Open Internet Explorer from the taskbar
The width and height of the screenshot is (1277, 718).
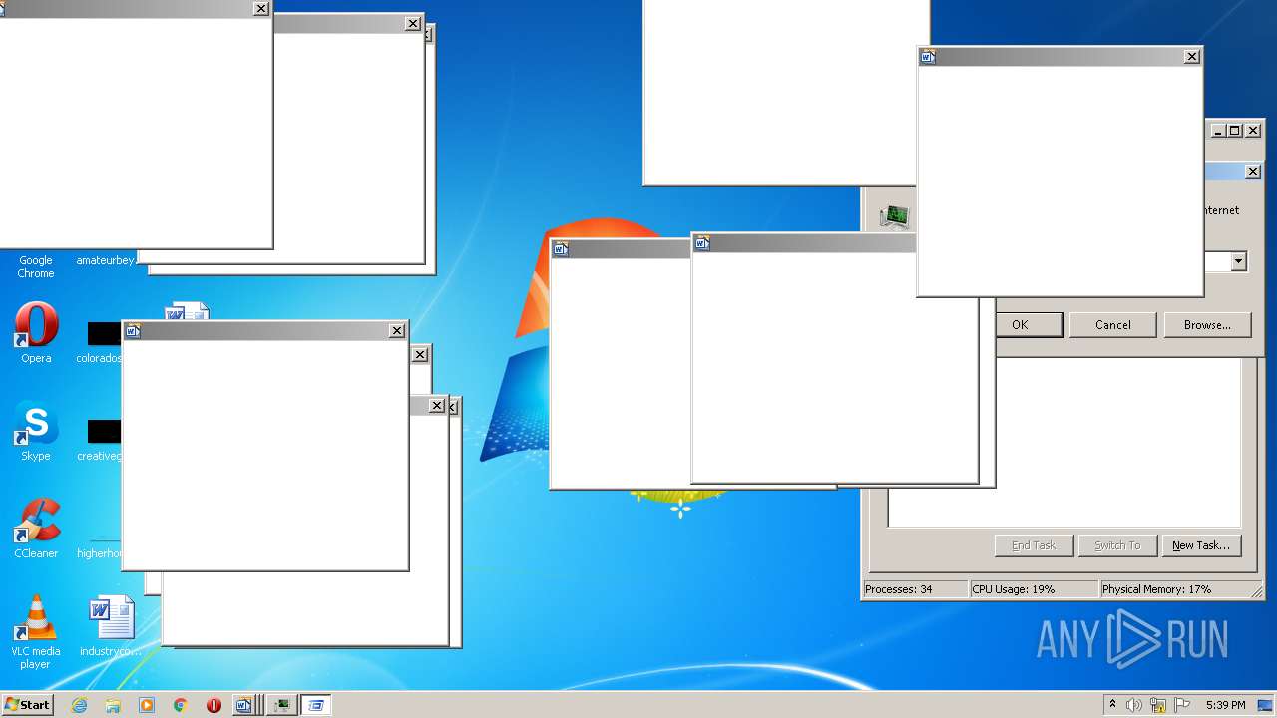(80, 705)
